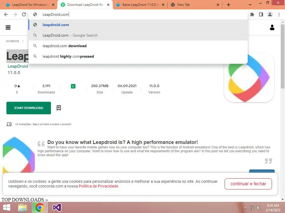285x213 pixels.
Task: Open the site hamburger menu
Action: (8, 27)
